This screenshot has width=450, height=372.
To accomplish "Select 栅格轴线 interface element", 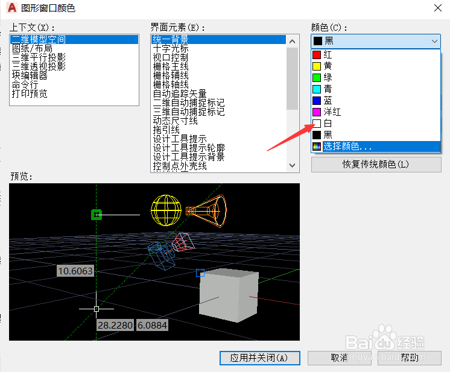I will 218,84.
